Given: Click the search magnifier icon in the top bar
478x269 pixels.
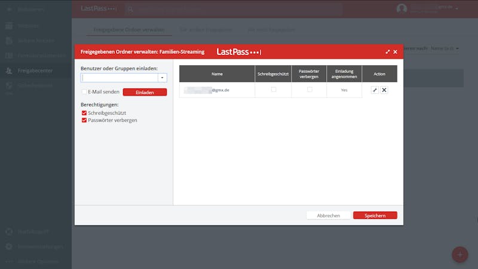Looking at the screenshot, I should [130, 9].
